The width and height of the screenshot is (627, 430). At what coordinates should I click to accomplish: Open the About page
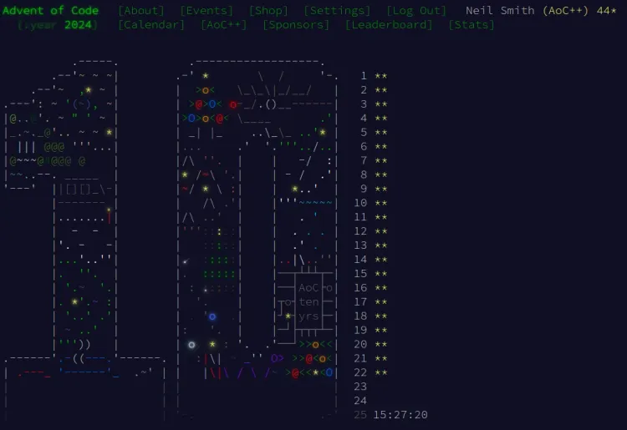pyautogui.click(x=141, y=10)
